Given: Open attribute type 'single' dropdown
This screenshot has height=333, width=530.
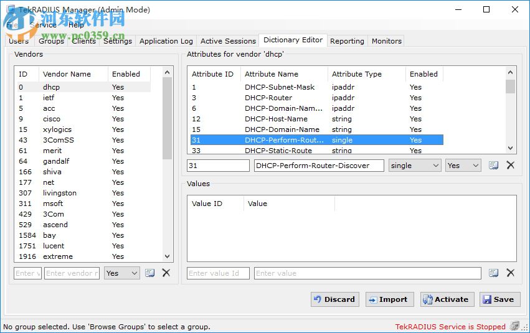Looking at the screenshot, I should (415, 166).
